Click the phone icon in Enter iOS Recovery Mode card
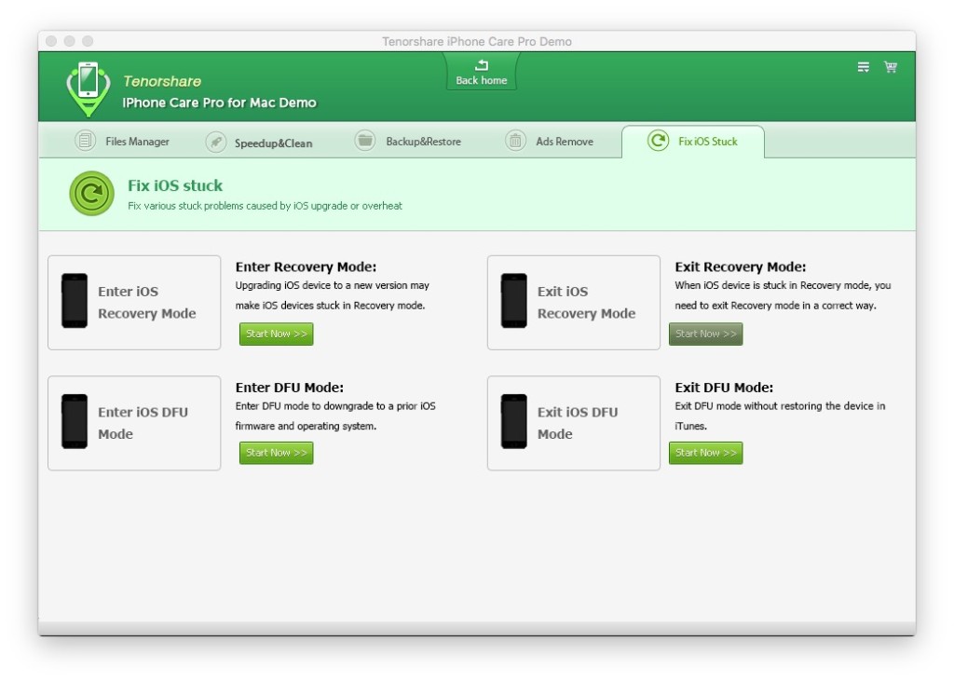954x682 pixels. pyautogui.click(x=75, y=301)
